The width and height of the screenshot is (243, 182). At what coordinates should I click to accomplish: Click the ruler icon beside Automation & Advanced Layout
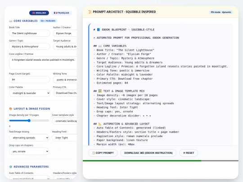tap(100, 124)
